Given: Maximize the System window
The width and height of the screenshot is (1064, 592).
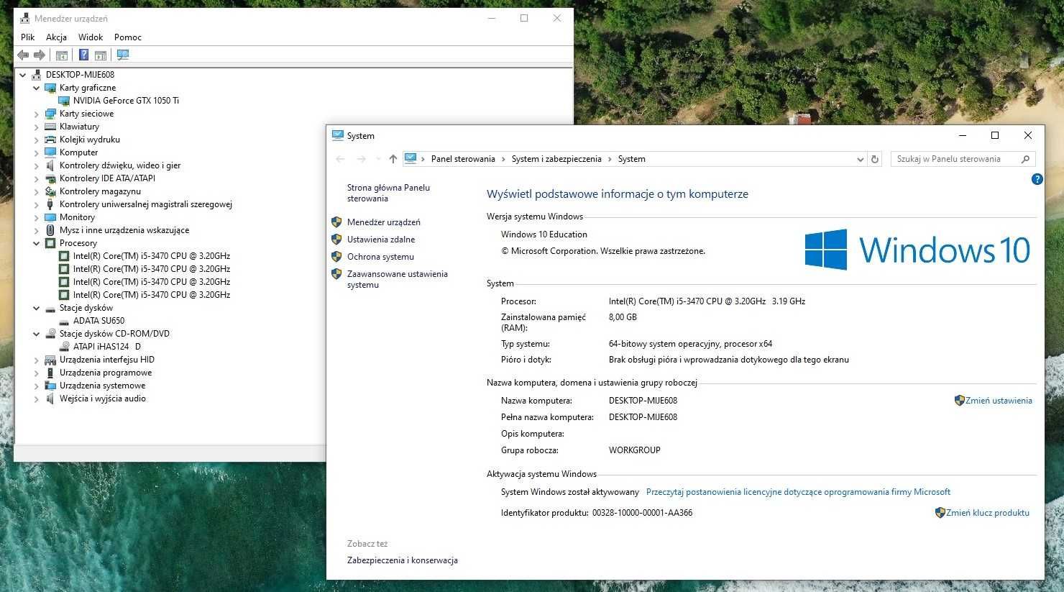Looking at the screenshot, I should pos(995,135).
